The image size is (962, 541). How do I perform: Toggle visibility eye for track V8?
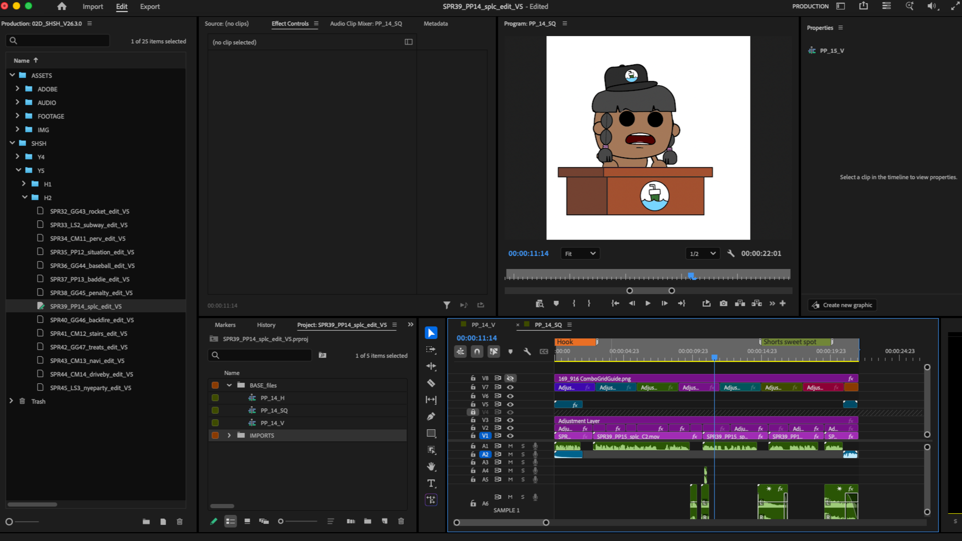[x=510, y=378]
